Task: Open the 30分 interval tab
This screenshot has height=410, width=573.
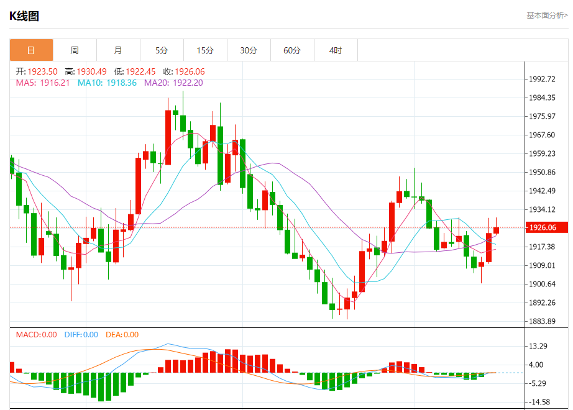Action: (x=249, y=50)
